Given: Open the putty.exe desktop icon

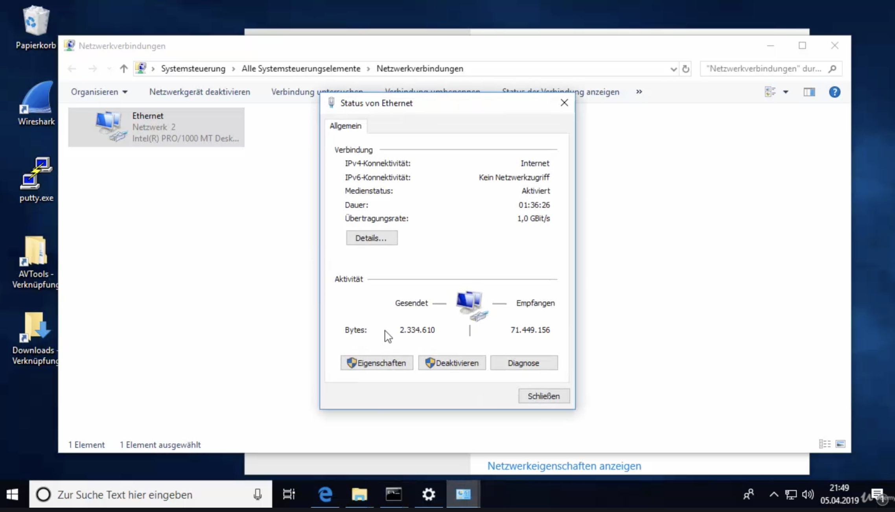Looking at the screenshot, I should coord(36,180).
